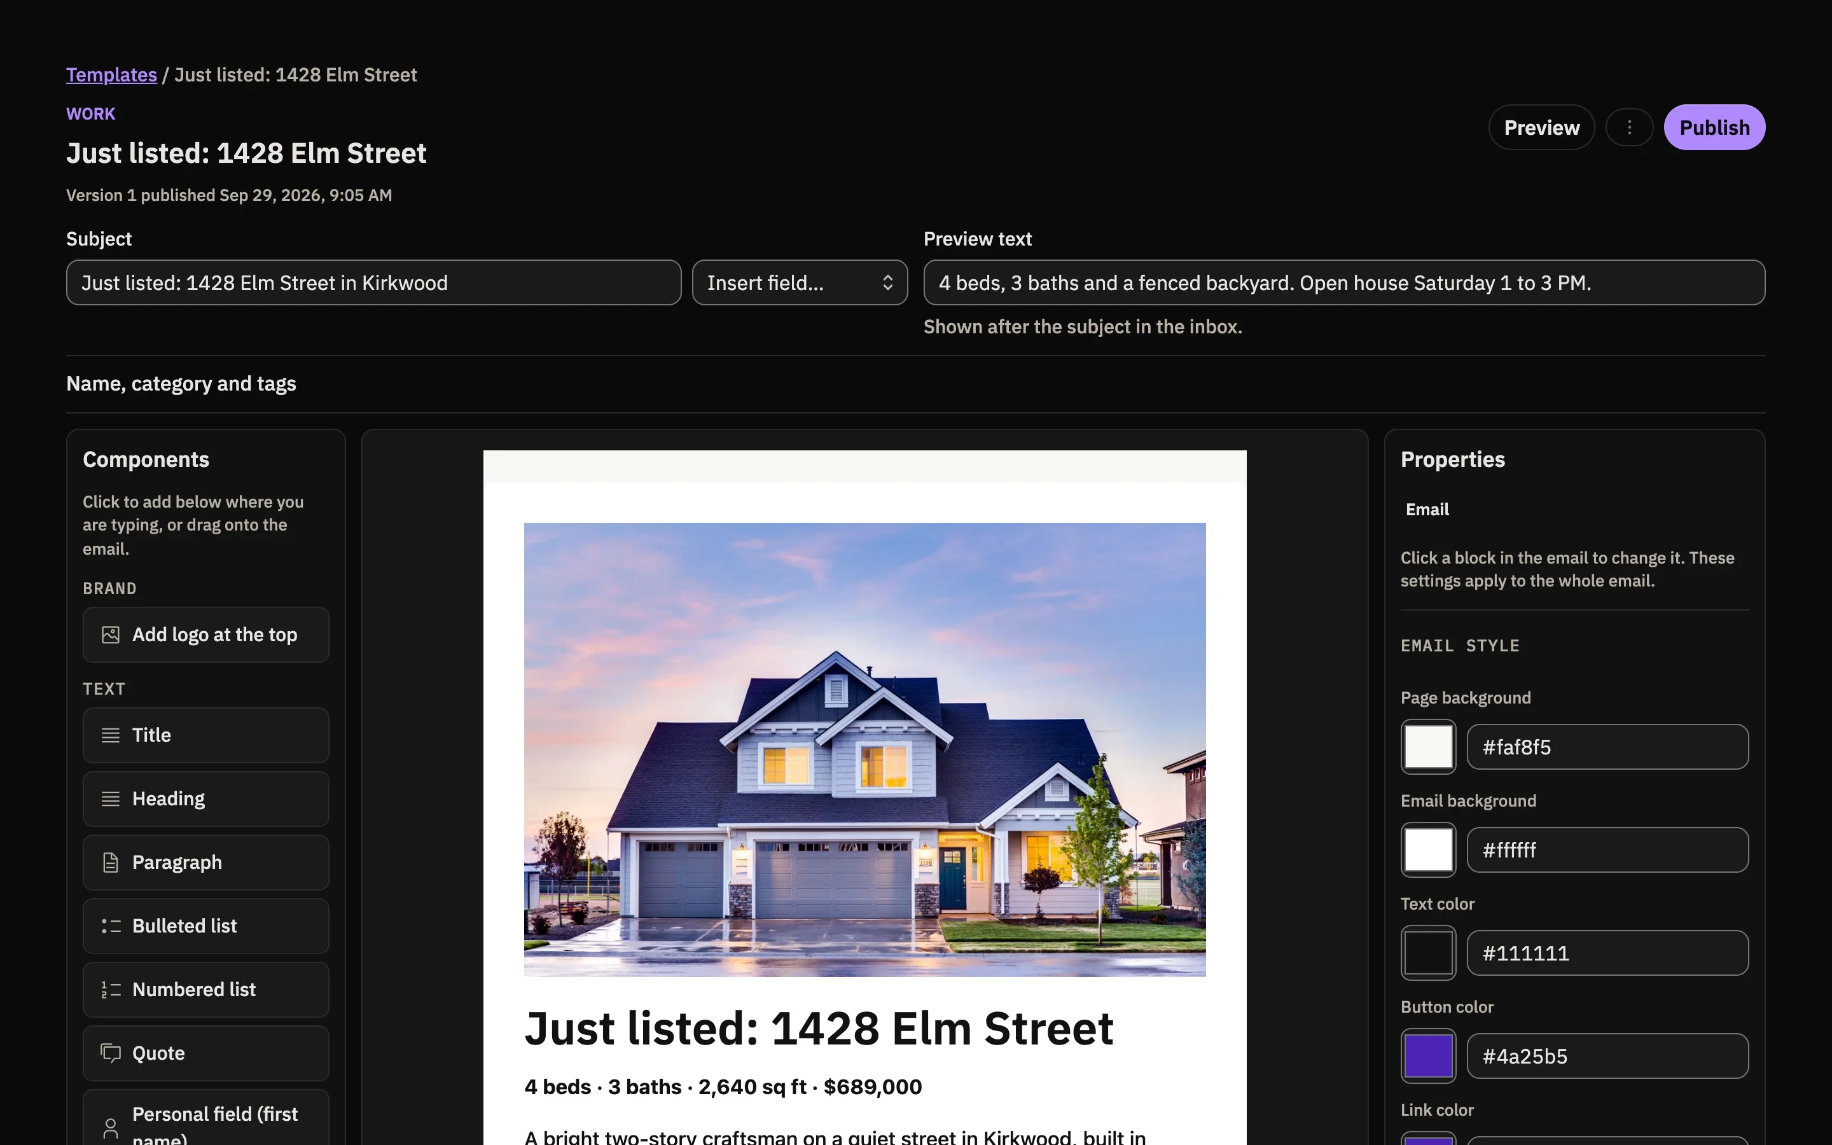Add the Heading component
1832x1145 pixels.
pyautogui.click(x=206, y=799)
